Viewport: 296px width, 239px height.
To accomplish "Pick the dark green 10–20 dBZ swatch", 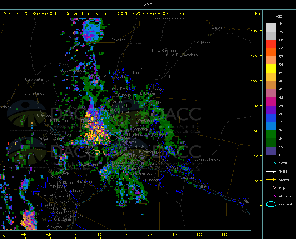I will tap(271, 143).
